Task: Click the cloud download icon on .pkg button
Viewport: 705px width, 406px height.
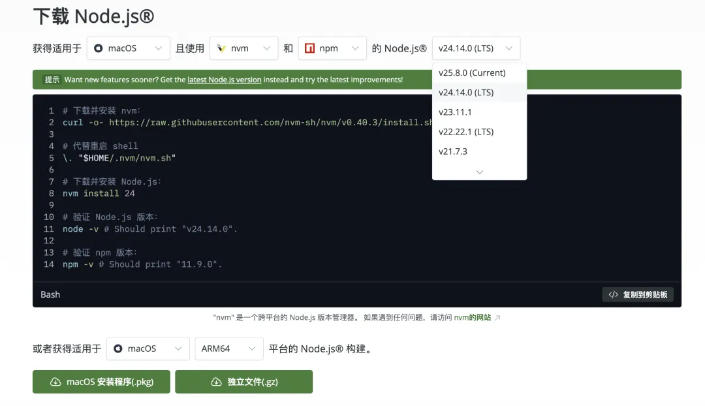Action: 55,382
